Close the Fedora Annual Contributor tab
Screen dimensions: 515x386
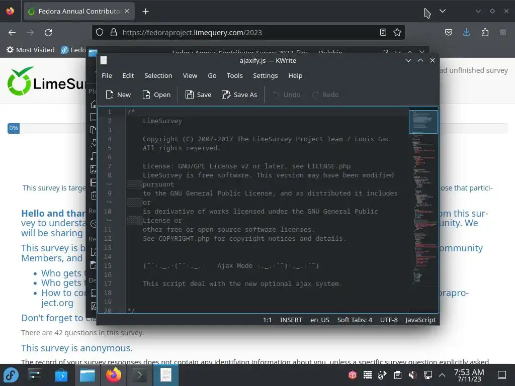[x=127, y=11]
